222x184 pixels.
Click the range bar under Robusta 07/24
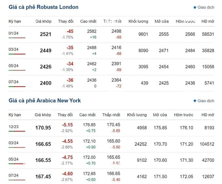[x=17, y=87]
